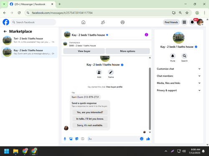
Task: Search in conversation using the magnifier icon
Action: [184, 56]
